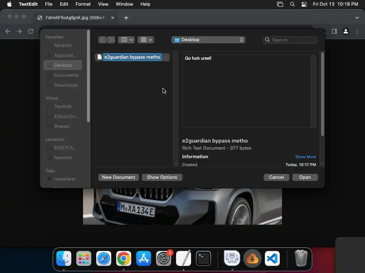Select Shared in the sidebar
This screenshot has height=273, width=365.
[63, 126]
